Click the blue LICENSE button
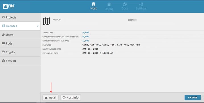This screenshot has width=204, height=103. [193, 98]
